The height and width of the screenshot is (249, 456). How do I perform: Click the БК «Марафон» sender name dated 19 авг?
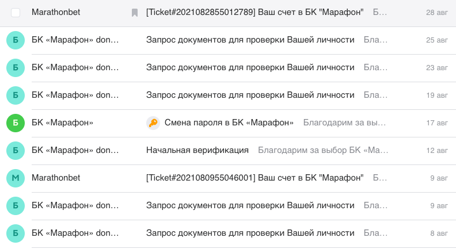(75, 95)
